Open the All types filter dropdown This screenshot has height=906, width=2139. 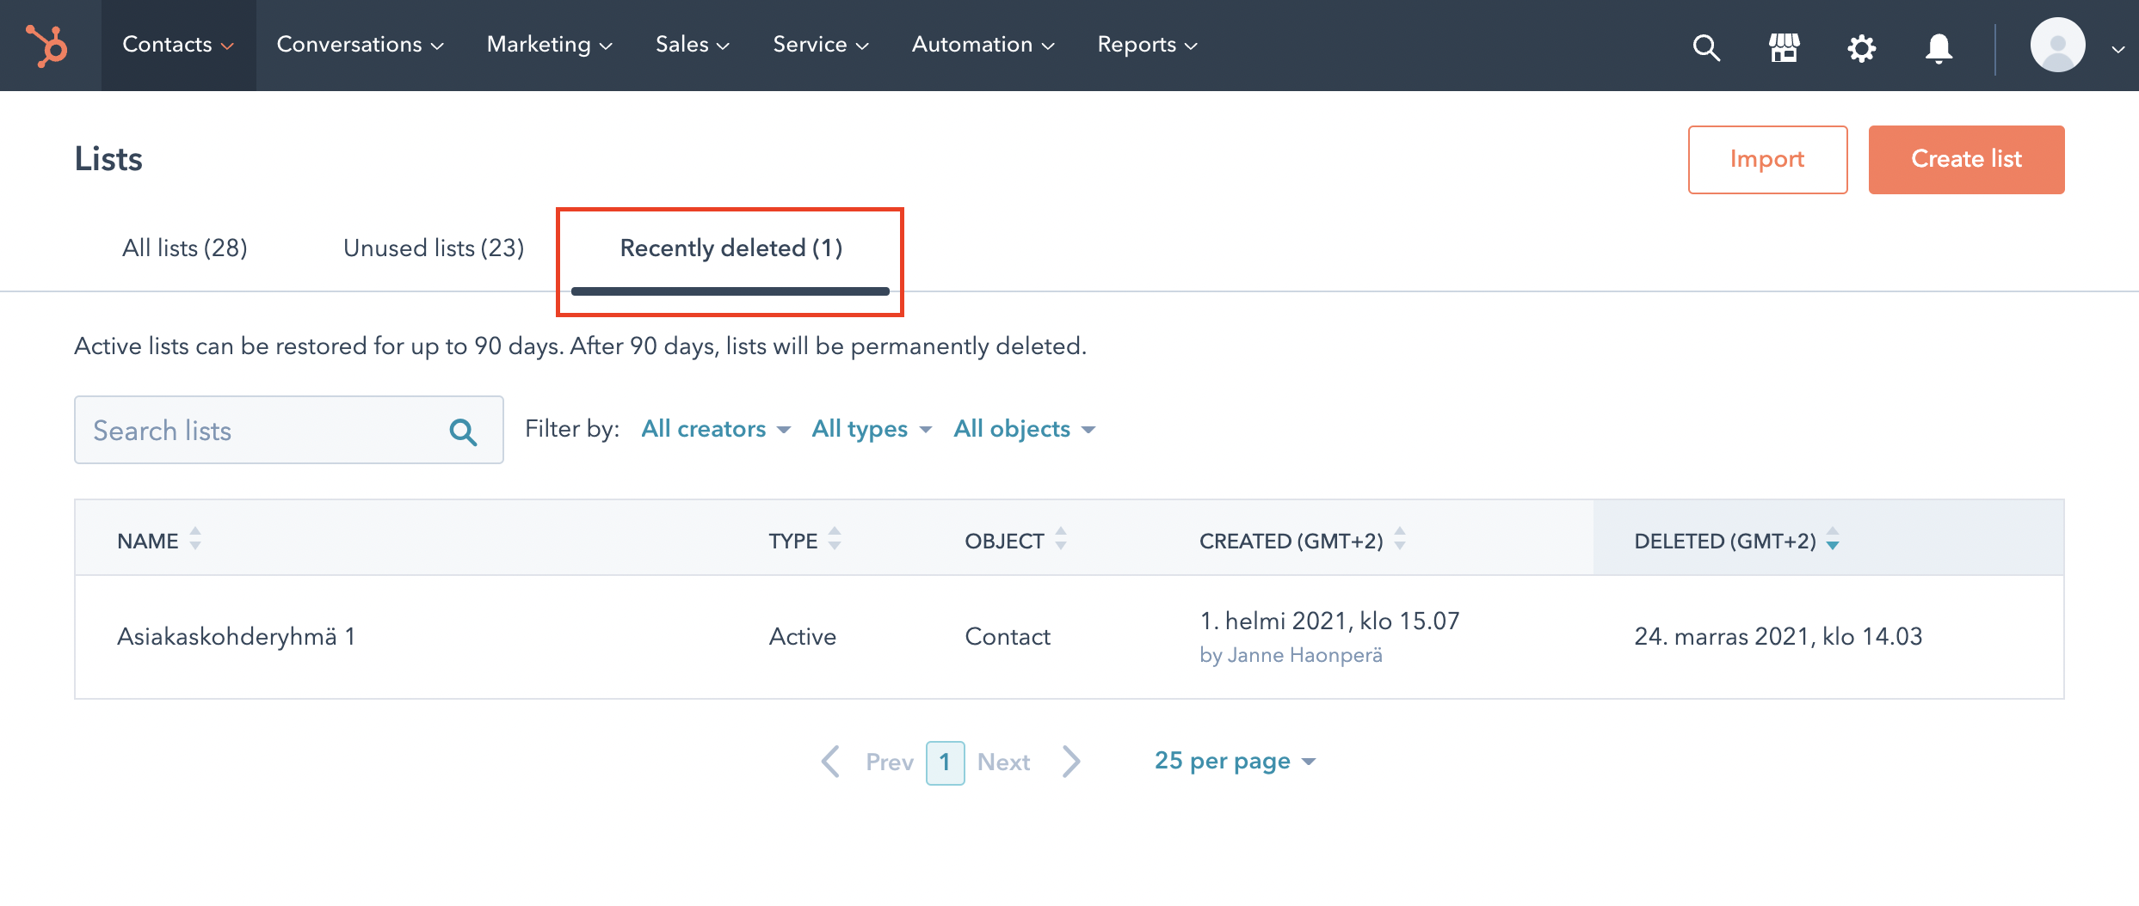[872, 429]
